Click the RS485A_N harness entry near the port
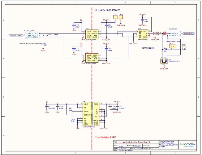The width and height of the screenshot is (202, 155). [x=174, y=33]
